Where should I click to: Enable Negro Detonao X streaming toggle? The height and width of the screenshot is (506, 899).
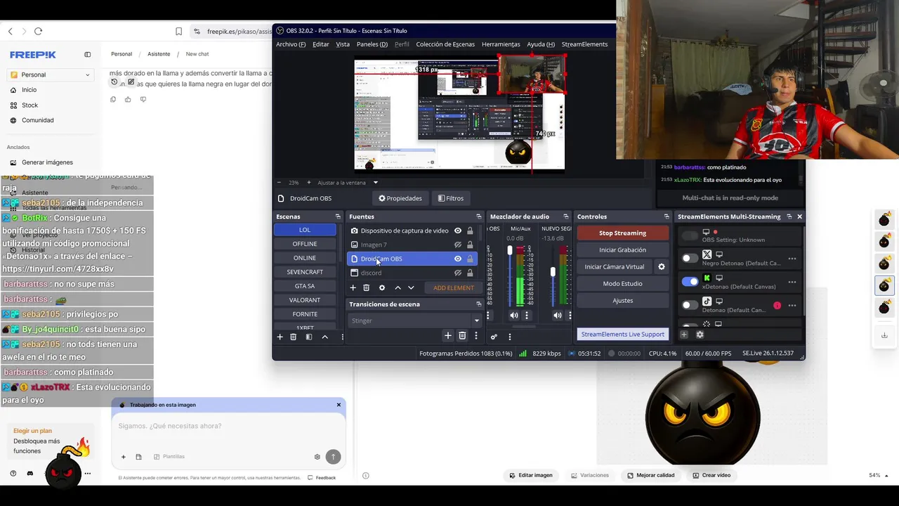pos(690,259)
